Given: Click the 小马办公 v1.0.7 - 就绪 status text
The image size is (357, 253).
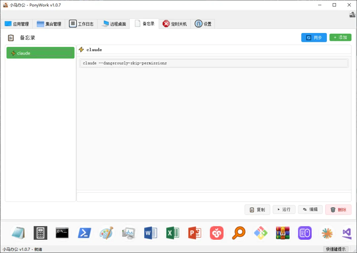Looking at the screenshot, I should (x=22, y=249).
